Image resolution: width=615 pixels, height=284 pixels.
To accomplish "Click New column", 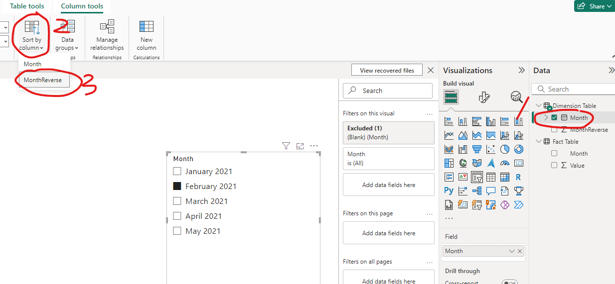I will pyautogui.click(x=147, y=36).
